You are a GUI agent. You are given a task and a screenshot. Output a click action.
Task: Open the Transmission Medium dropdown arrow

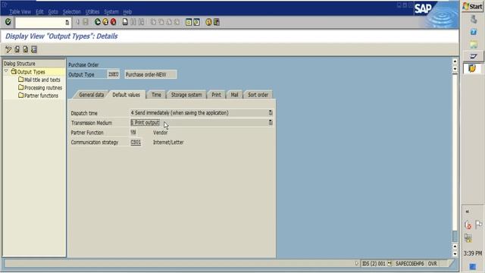271,123
